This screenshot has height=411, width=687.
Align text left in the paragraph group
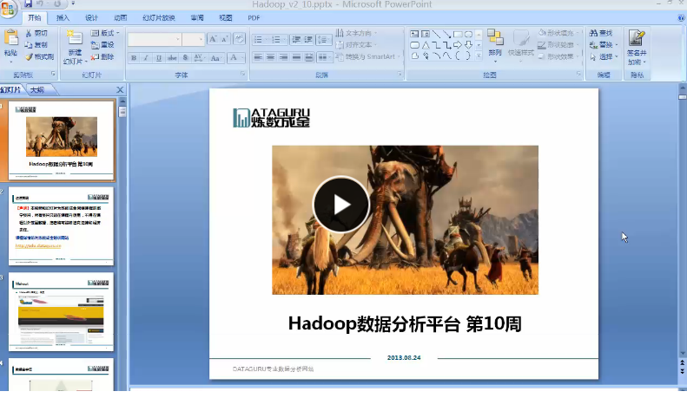click(x=258, y=57)
